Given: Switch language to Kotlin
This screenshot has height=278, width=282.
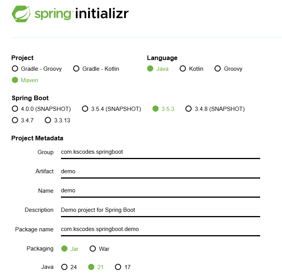Looking at the screenshot, I should pyautogui.click(x=183, y=69).
